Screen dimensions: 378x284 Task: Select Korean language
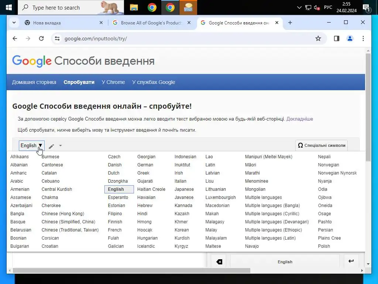coord(182,230)
